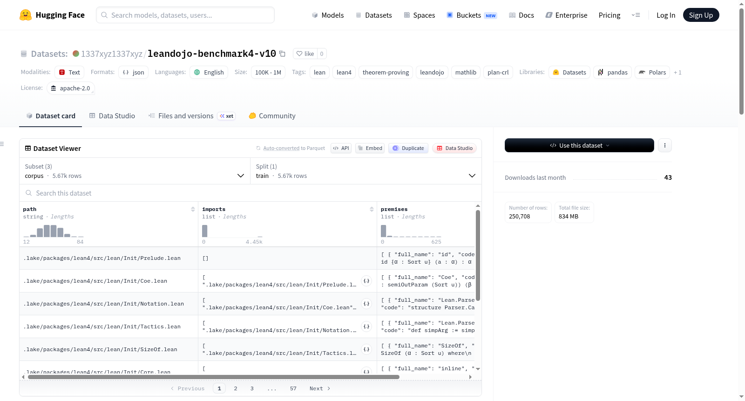The image size is (745, 401).
Task: Select the pandas library tag
Action: [613, 72]
